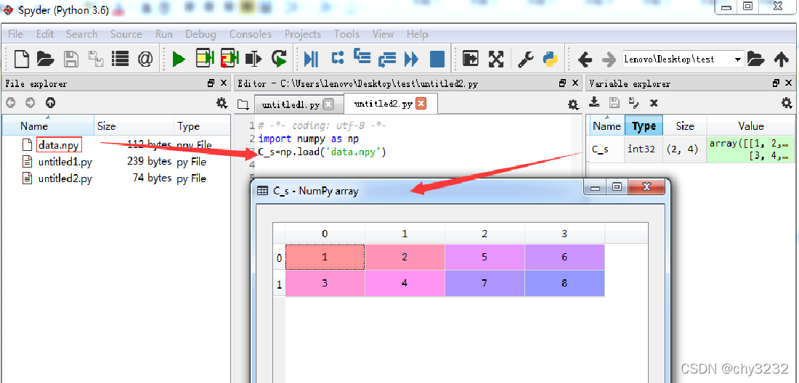
Task: Toggle fullscreen mode icon
Action: point(496,59)
